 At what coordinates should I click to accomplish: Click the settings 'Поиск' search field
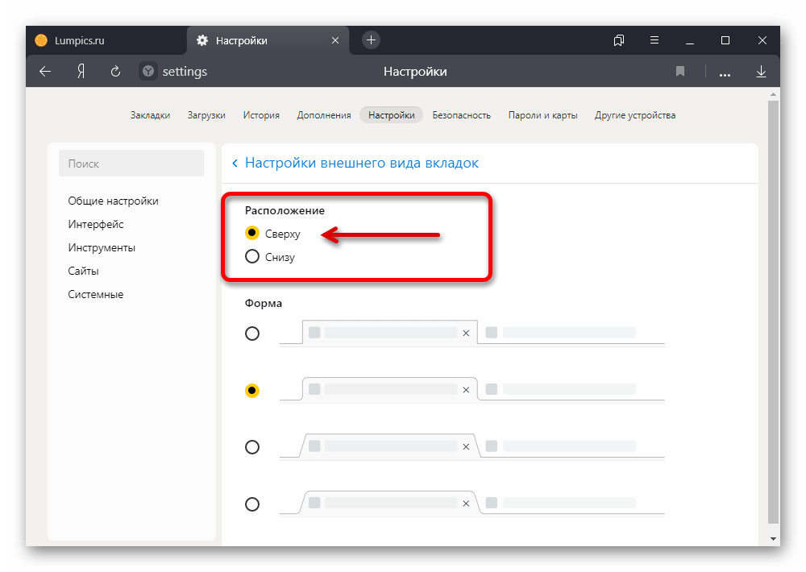click(131, 164)
